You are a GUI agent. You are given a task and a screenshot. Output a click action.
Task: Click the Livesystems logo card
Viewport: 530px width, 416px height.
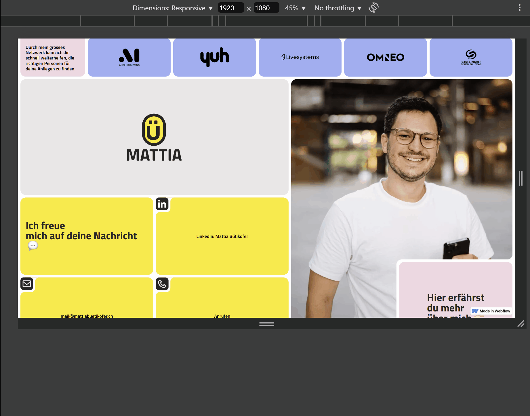[300, 57]
